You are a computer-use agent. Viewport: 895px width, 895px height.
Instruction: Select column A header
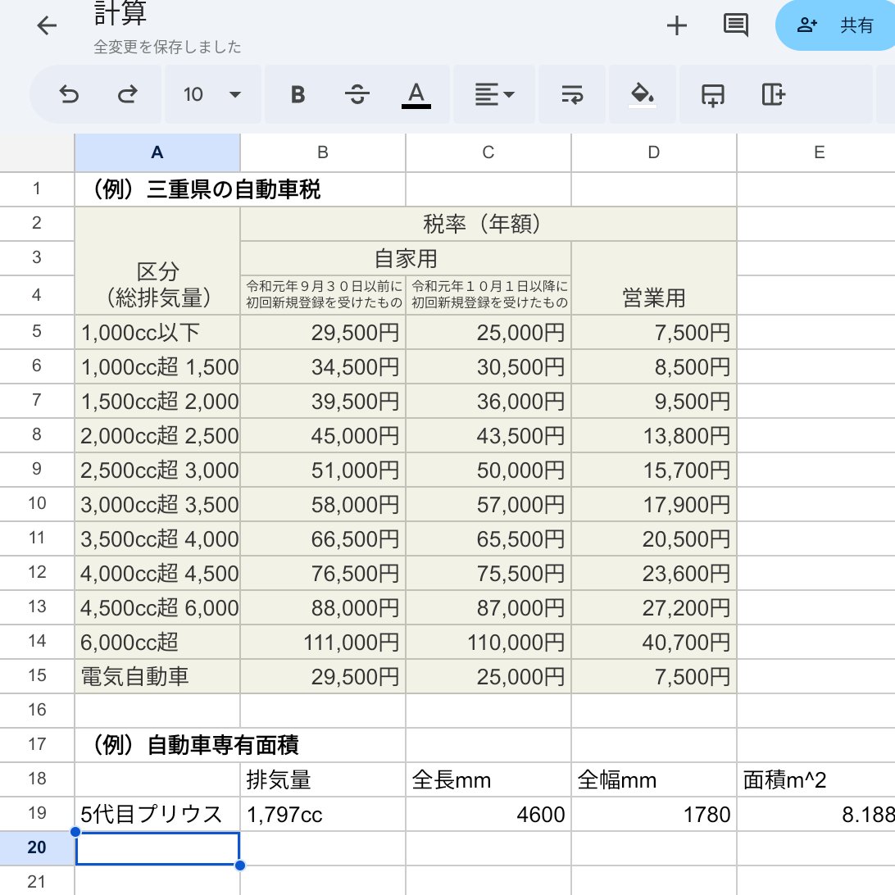pos(157,152)
